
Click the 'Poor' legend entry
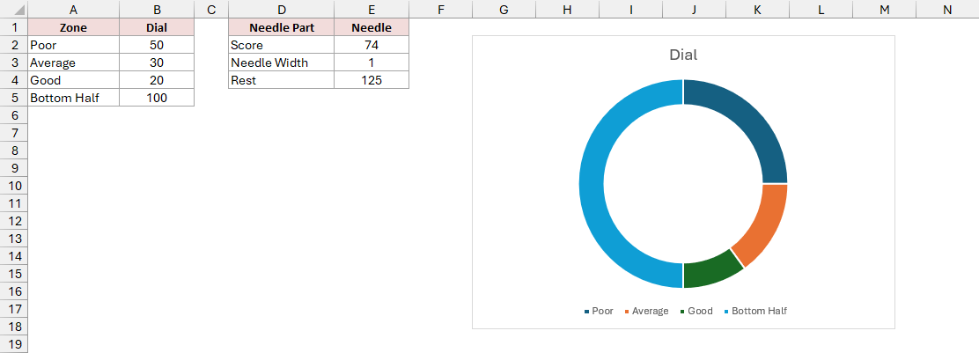coord(599,311)
